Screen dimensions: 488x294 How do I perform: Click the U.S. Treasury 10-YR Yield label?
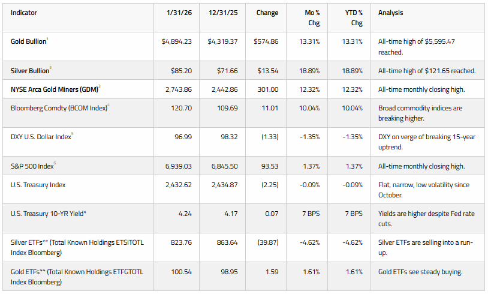pyautogui.click(x=49, y=214)
